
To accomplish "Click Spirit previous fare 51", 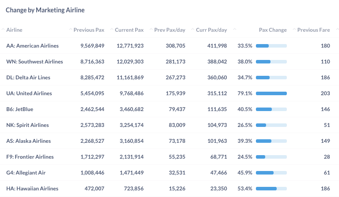I will point(327,125).
